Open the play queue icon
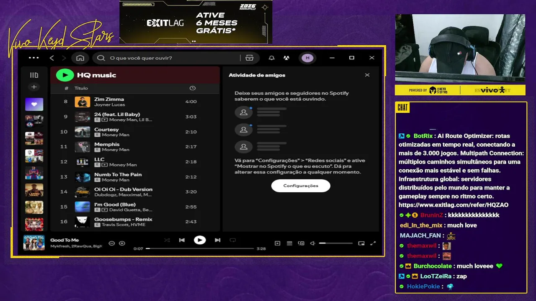This screenshot has height=301, width=536. pyautogui.click(x=289, y=243)
